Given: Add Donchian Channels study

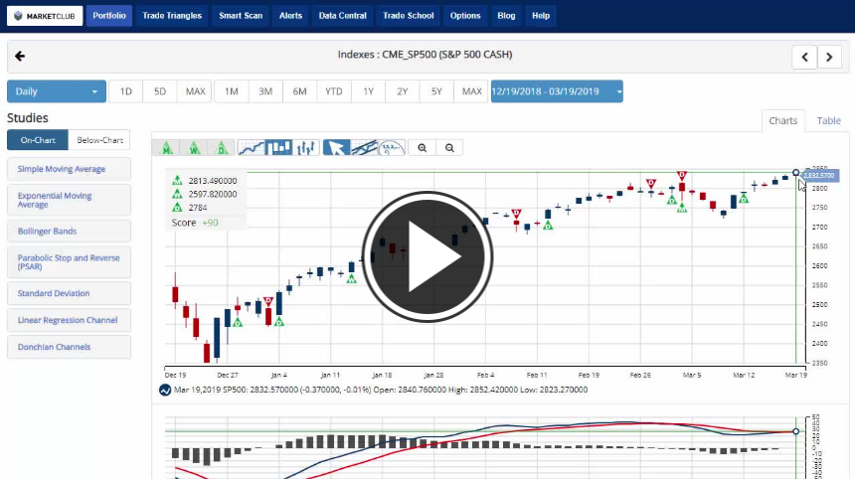Looking at the screenshot, I should tap(70, 347).
